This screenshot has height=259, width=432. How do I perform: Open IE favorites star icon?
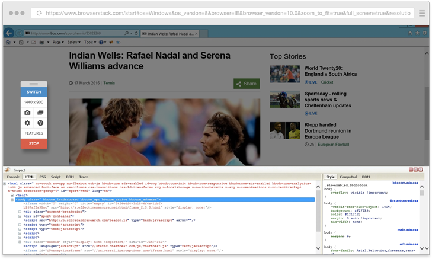[x=417, y=33]
